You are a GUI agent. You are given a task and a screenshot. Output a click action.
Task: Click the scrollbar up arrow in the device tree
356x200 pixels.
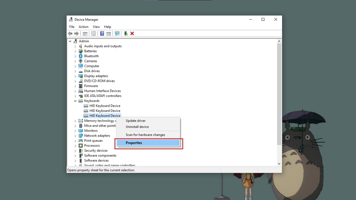[x=279, y=41]
